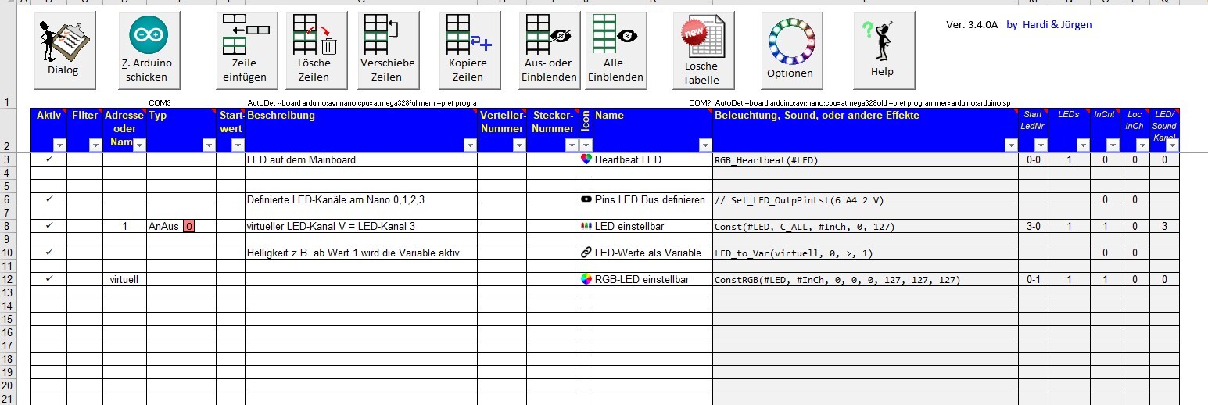The height and width of the screenshot is (405, 1208).
Task: Click the red AnAus 0 state box
Action: click(188, 227)
